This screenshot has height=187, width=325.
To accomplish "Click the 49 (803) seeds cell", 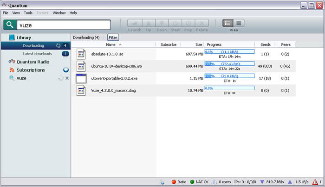I will tap(265, 66).
